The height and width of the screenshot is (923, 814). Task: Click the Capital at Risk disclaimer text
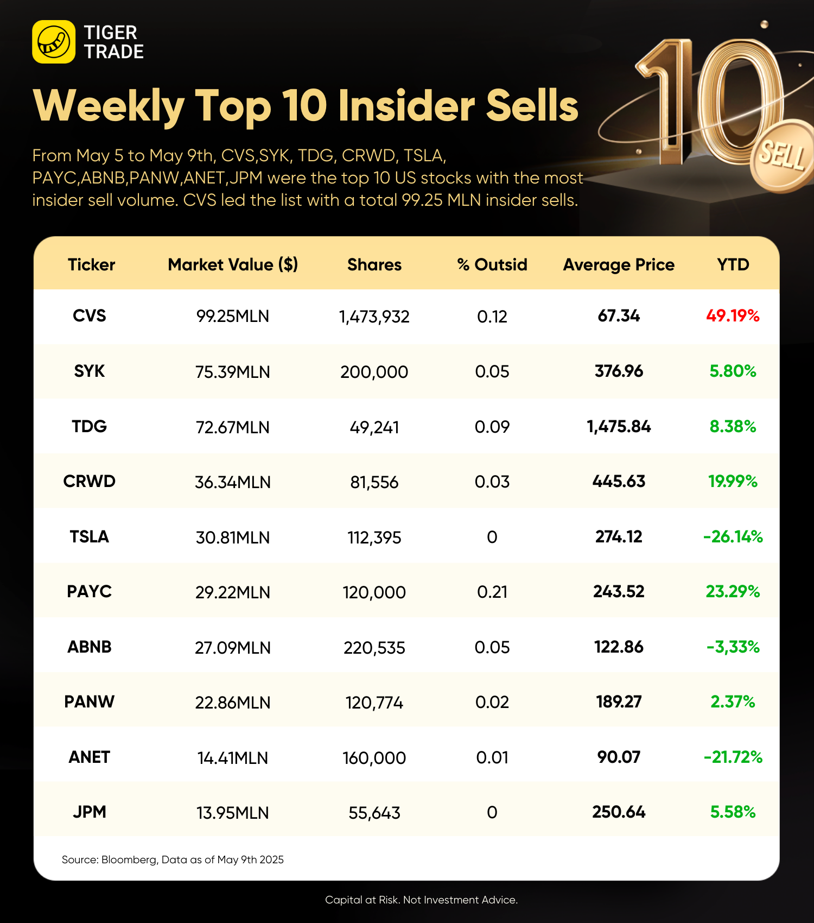(421, 900)
